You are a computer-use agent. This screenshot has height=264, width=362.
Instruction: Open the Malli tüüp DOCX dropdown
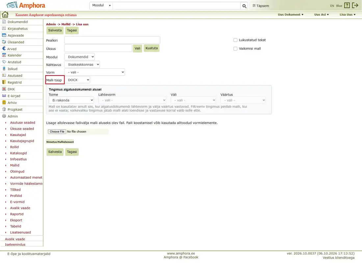(x=77, y=80)
